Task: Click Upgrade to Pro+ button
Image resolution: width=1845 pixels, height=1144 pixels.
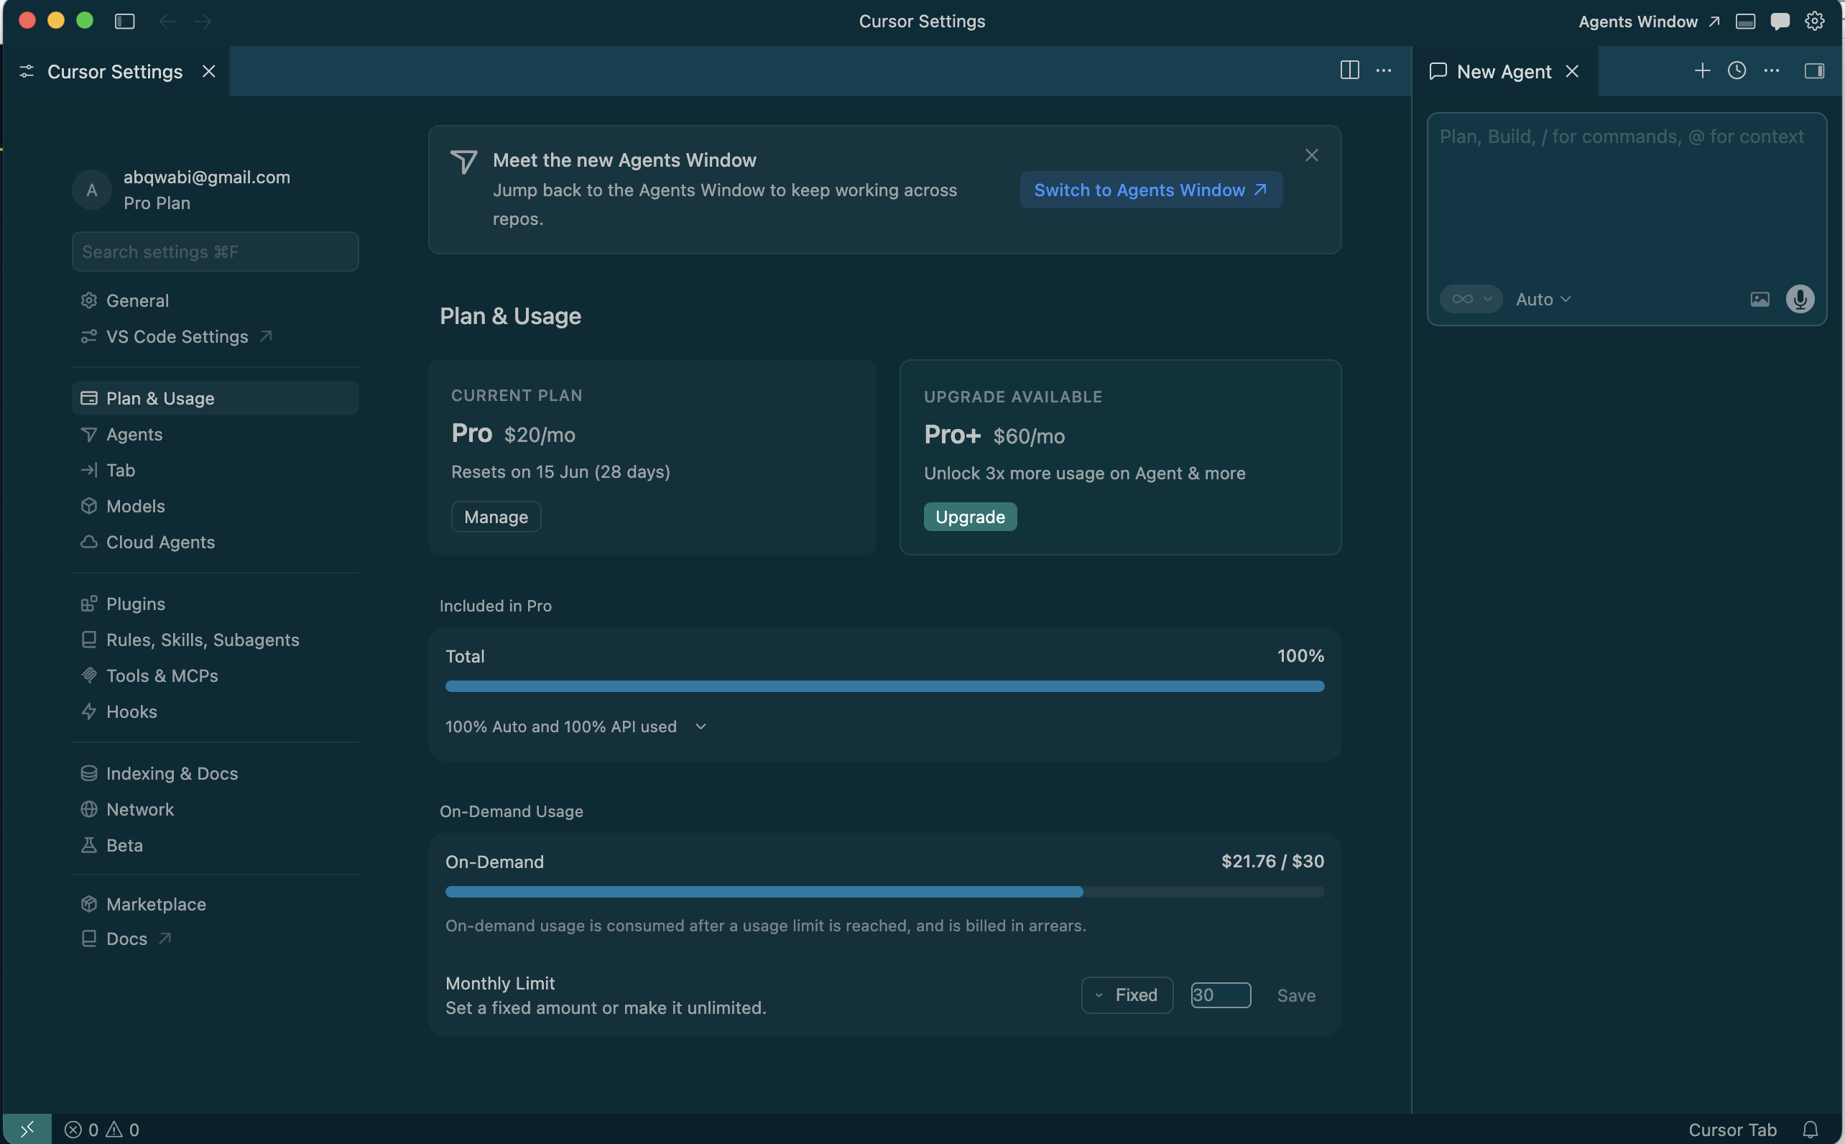Action: (x=971, y=517)
